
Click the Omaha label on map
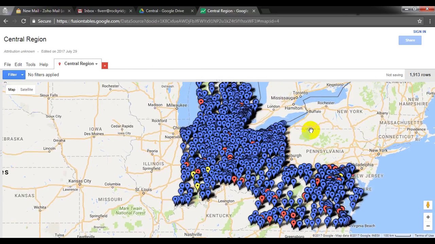click(x=59, y=141)
